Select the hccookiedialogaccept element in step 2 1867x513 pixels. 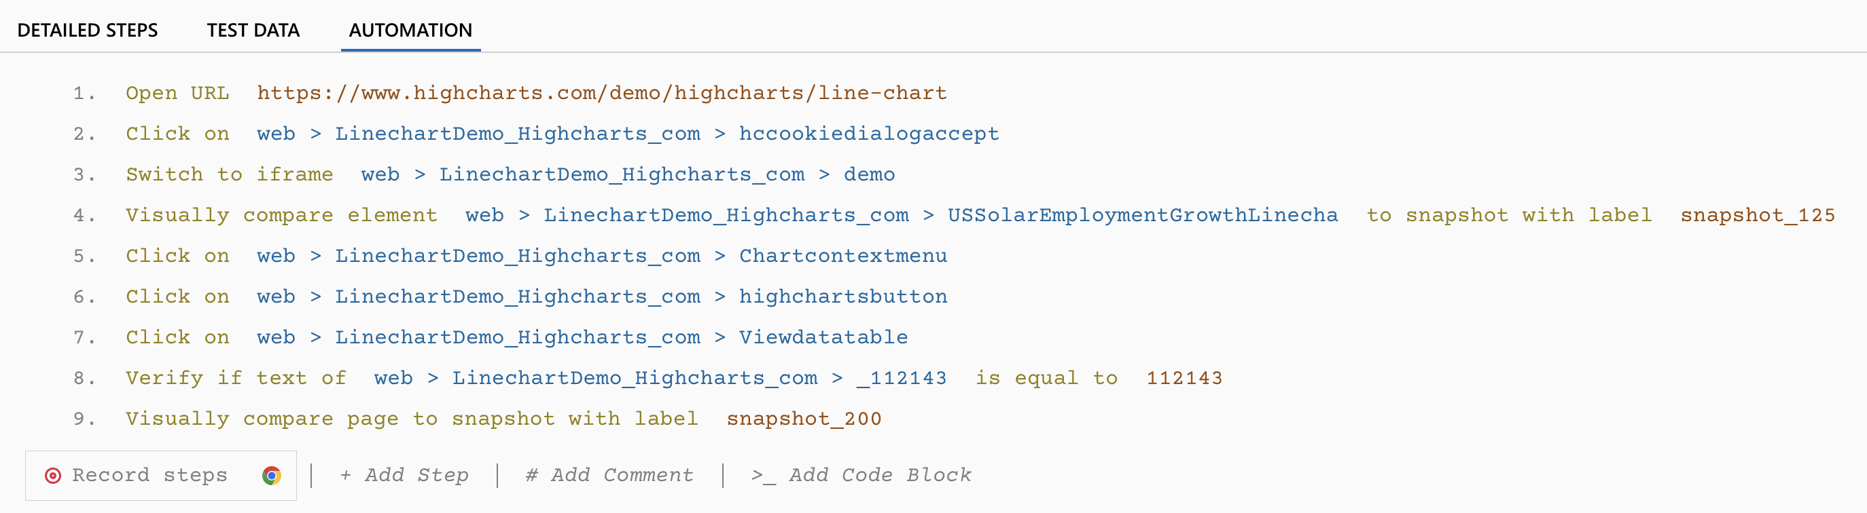pyautogui.click(x=868, y=133)
